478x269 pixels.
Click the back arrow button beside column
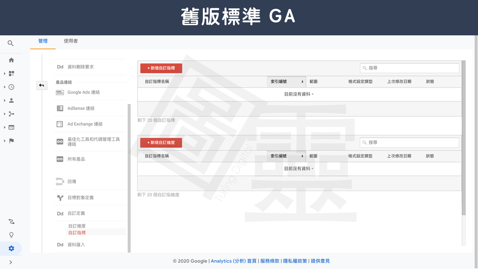42,85
